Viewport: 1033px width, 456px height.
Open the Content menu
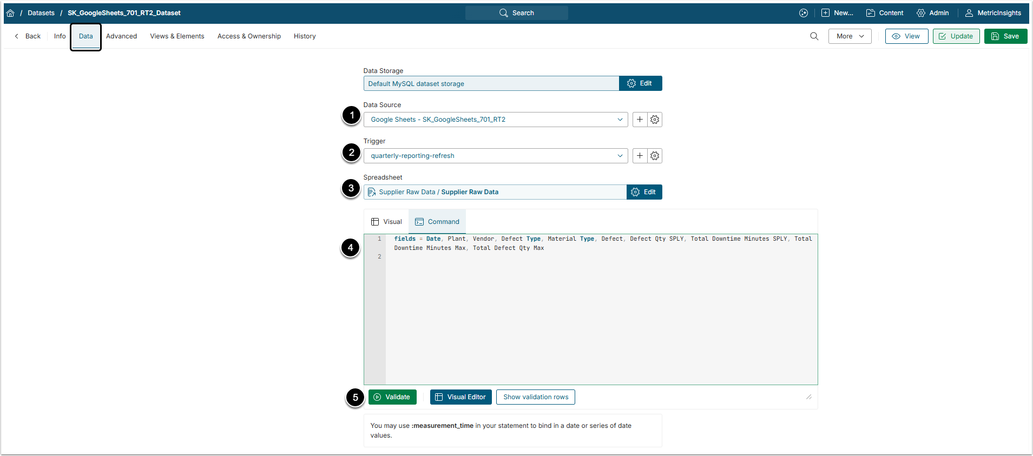pyautogui.click(x=885, y=13)
